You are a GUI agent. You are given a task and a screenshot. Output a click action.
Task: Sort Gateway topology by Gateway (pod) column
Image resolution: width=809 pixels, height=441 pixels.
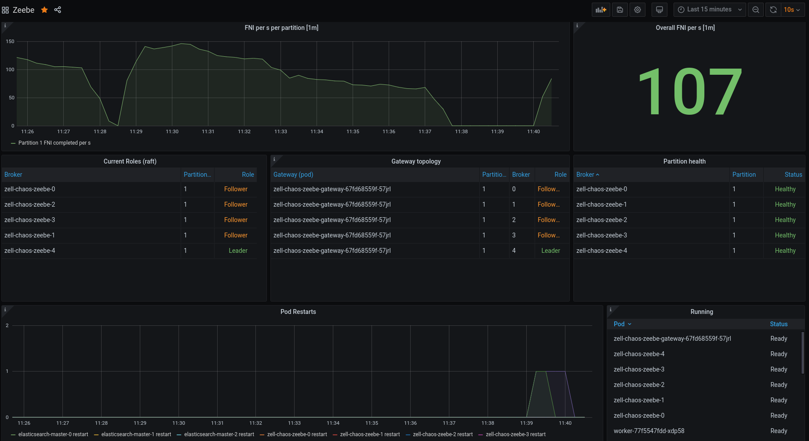tap(293, 175)
